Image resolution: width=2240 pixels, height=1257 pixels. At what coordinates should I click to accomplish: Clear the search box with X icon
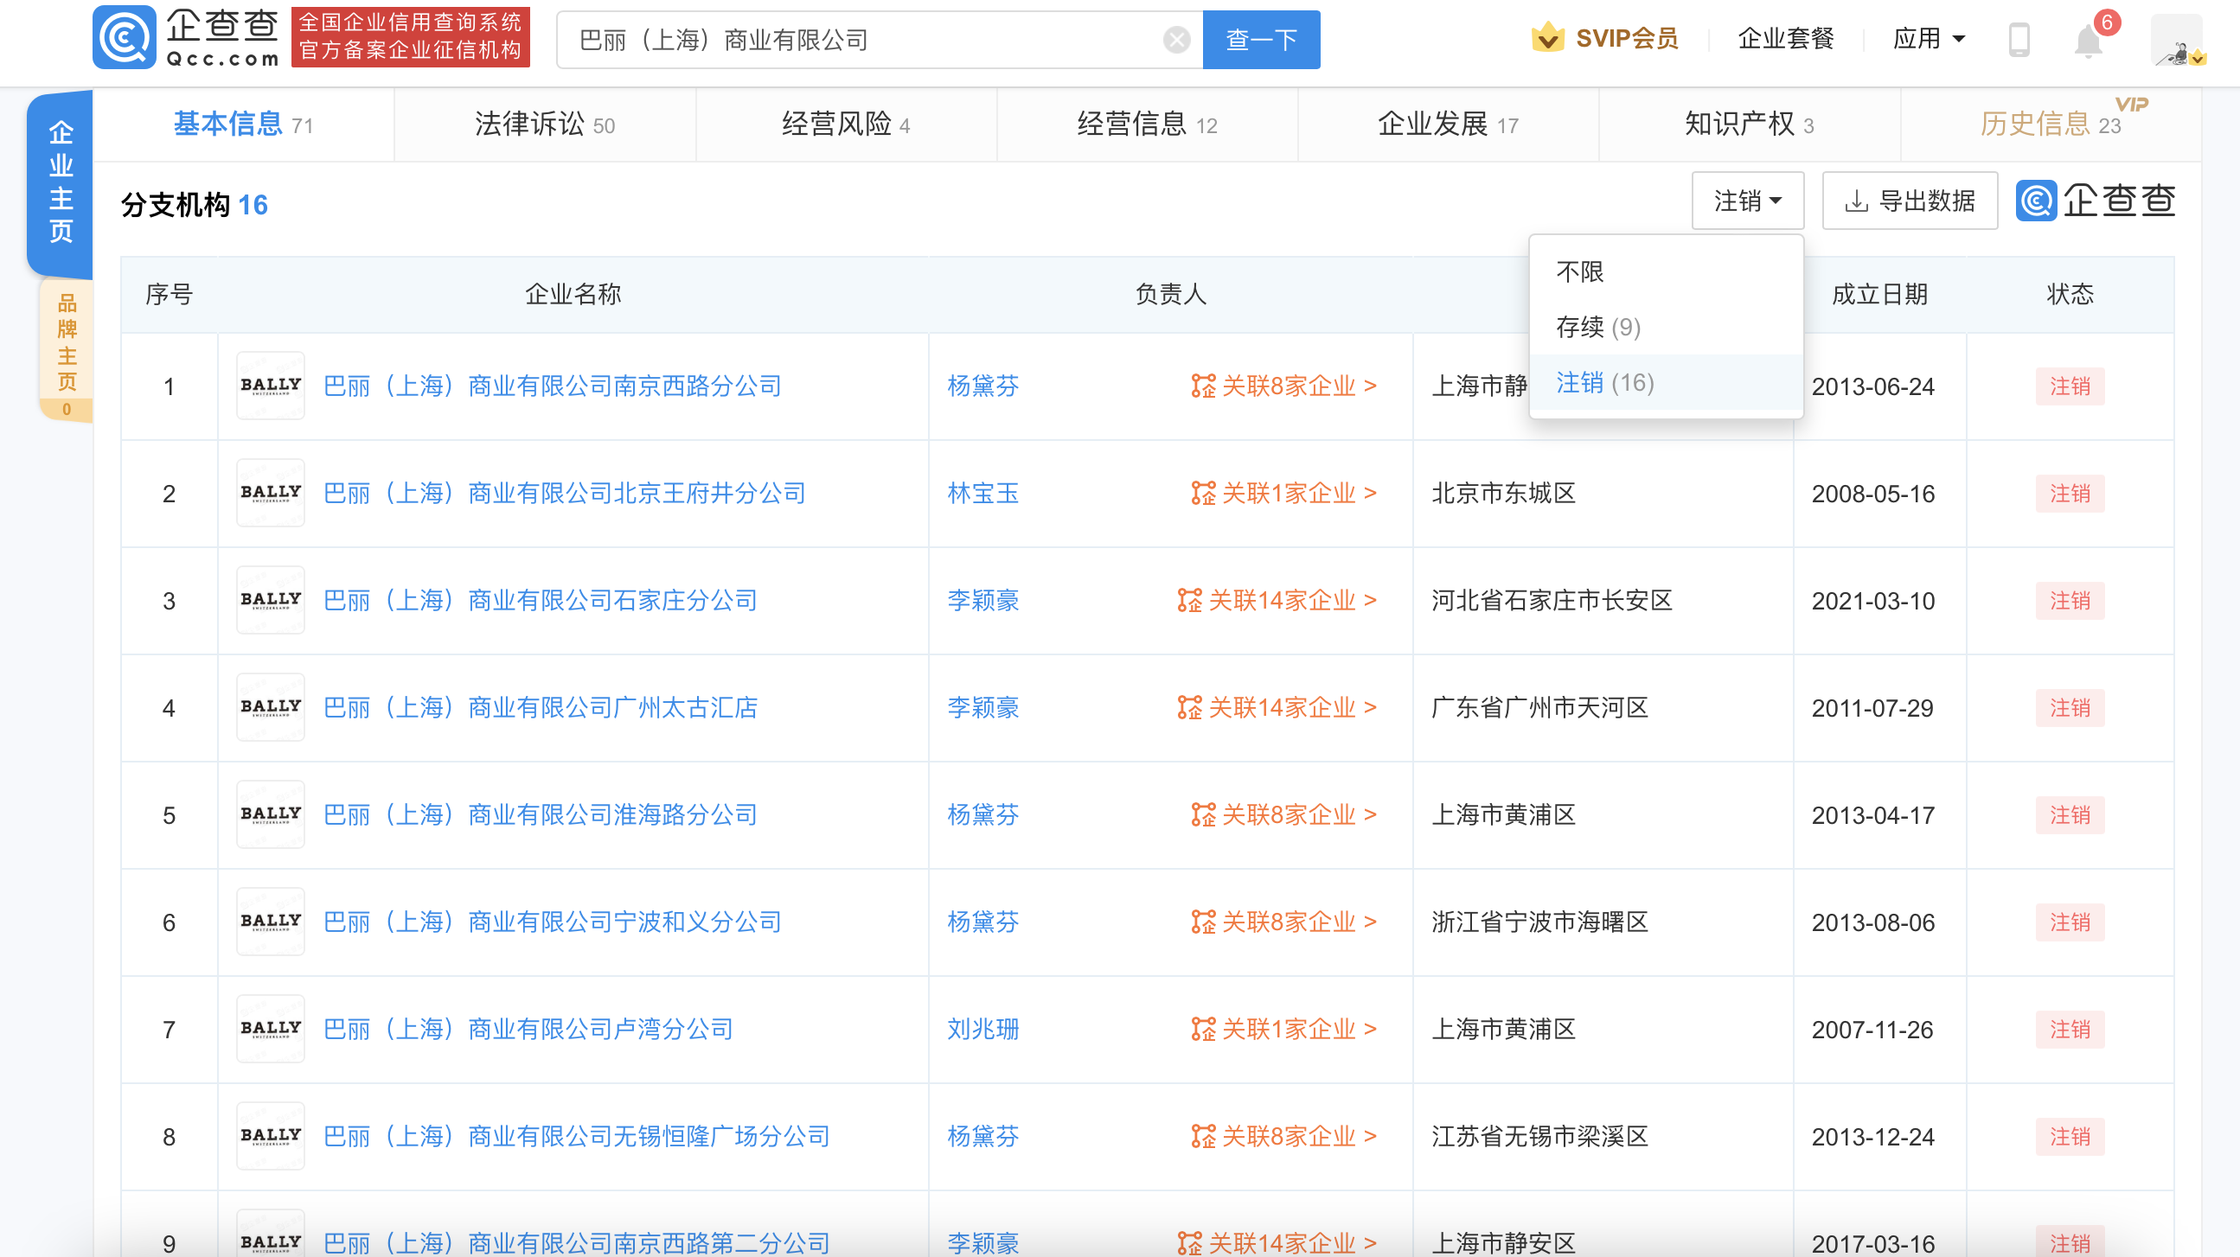tap(1175, 40)
